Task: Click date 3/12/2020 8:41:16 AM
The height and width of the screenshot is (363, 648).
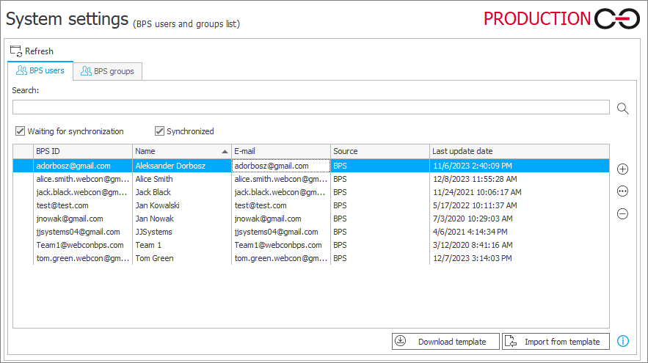Action: [x=520, y=245]
